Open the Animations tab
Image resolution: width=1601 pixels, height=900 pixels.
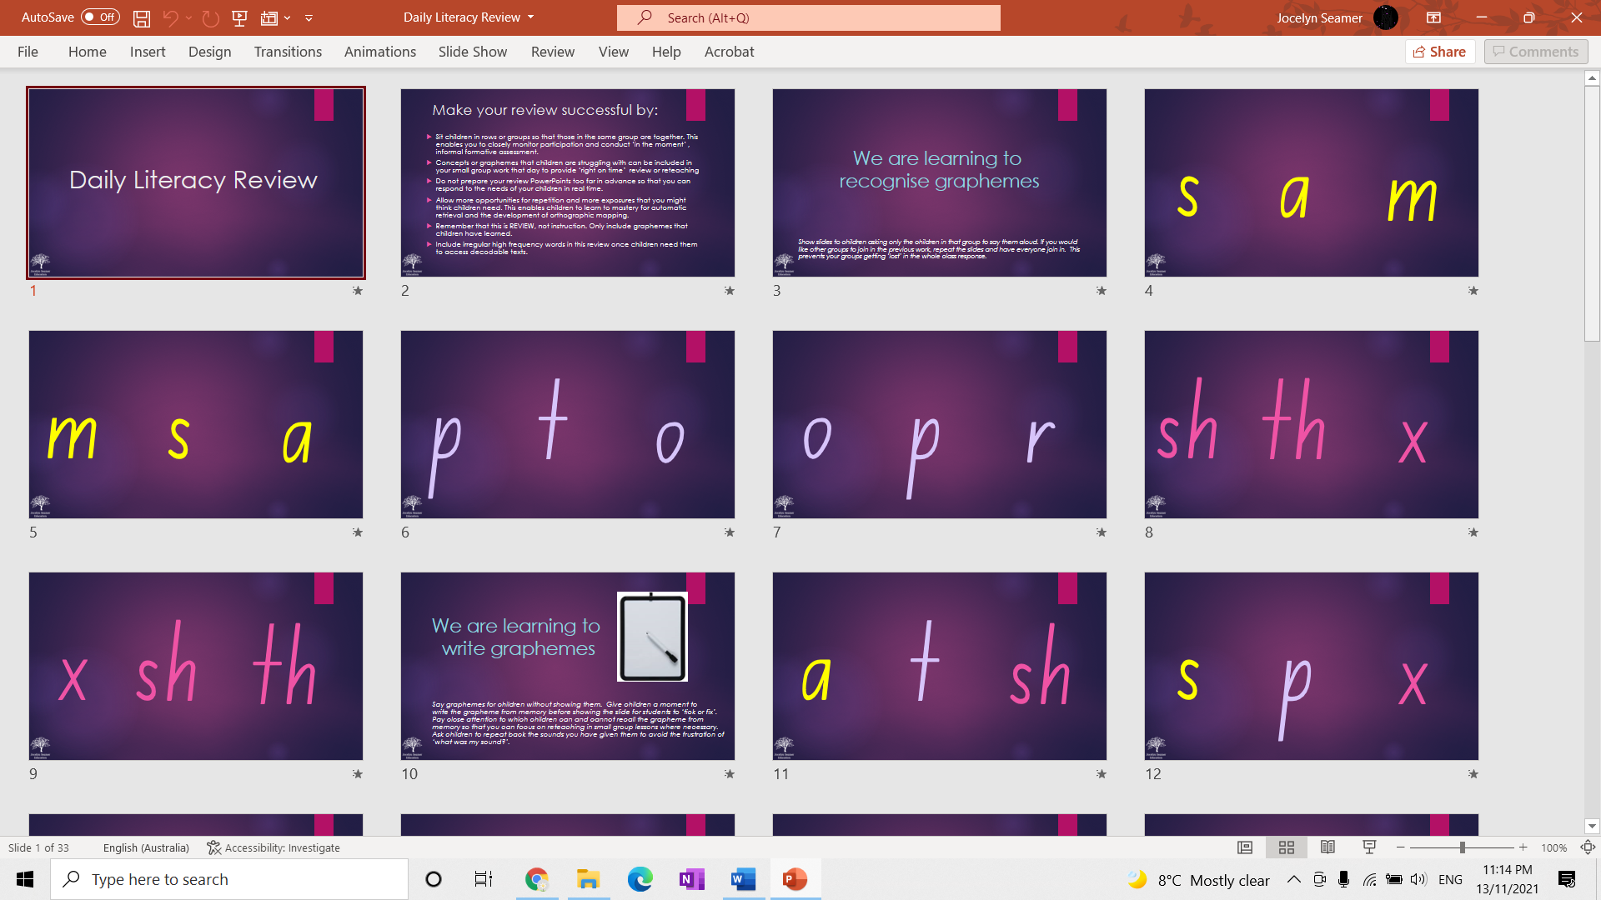380,52
